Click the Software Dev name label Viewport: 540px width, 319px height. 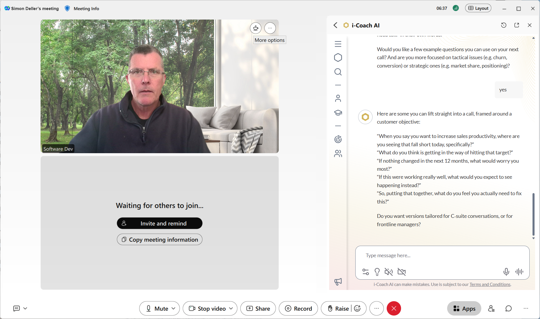58,149
